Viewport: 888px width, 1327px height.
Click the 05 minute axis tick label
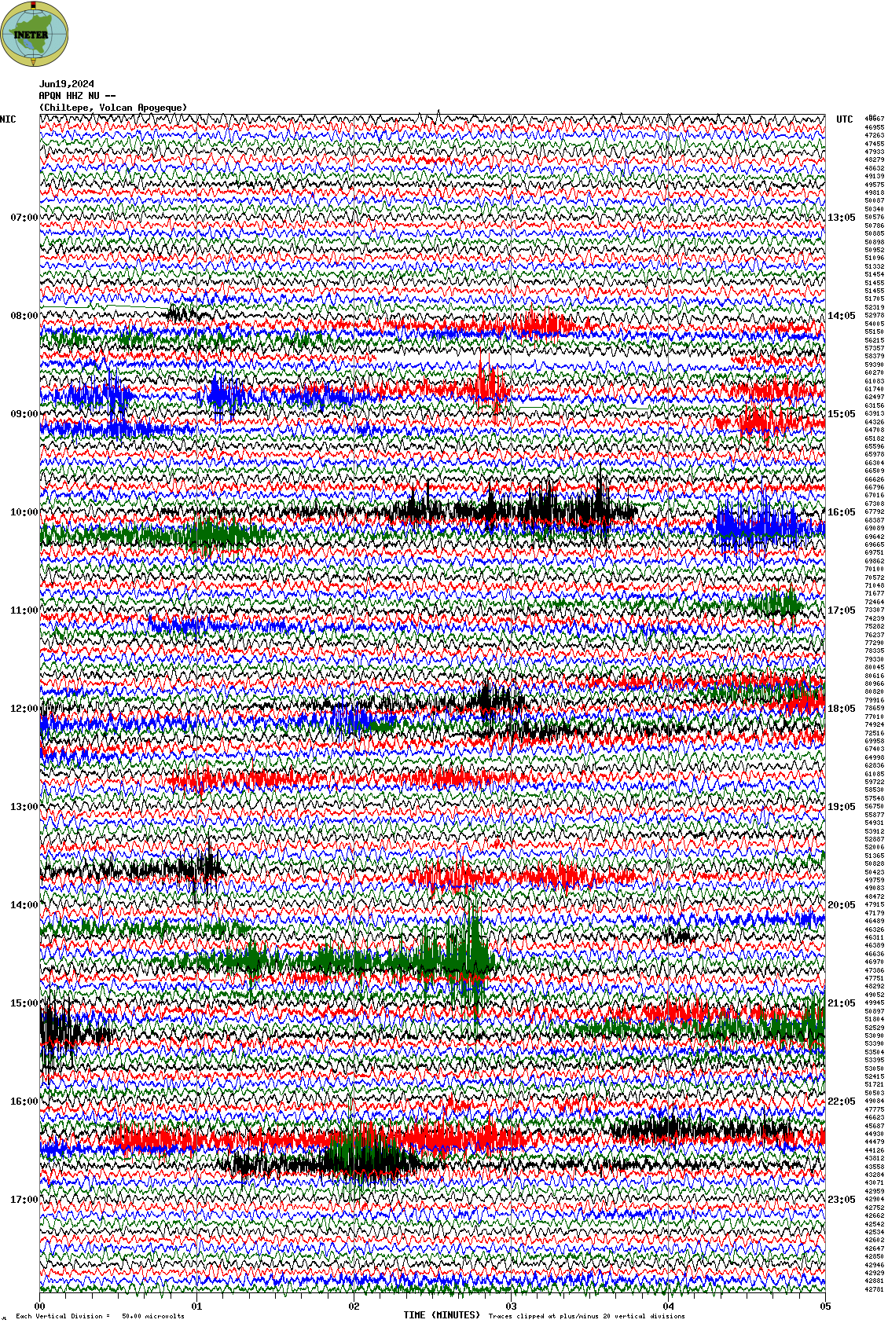pos(825,1307)
